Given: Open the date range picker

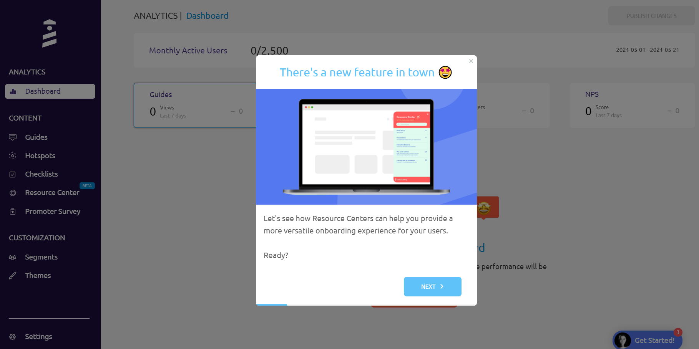Looking at the screenshot, I should pos(648,50).
